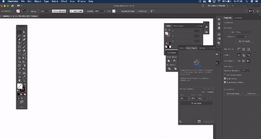261x139 pixels.
Task: Click Preferences in Quick Actions
Action: tap(251, 94)
